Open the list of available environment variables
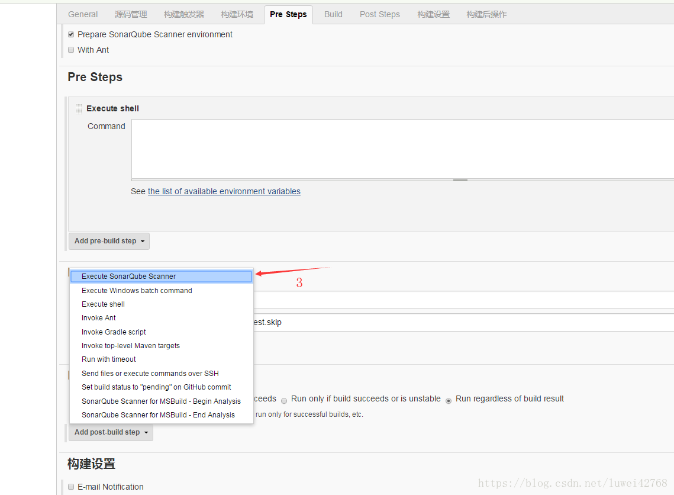The image size is (674, 495). point(224,191)
